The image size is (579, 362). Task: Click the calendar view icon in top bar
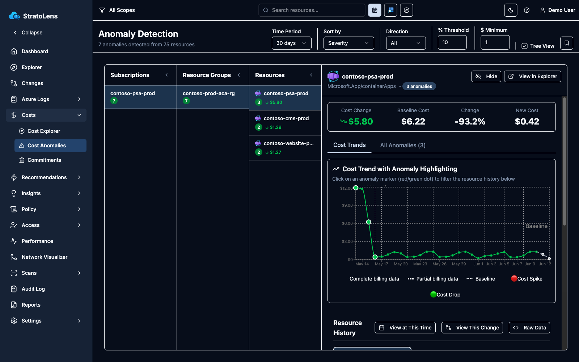(375, 10)
